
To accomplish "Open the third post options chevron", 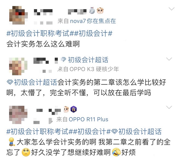I will 169,107.
